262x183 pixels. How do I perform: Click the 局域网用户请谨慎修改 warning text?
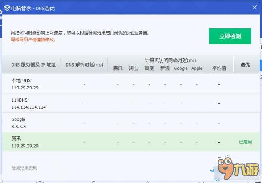tap(33, 40)
